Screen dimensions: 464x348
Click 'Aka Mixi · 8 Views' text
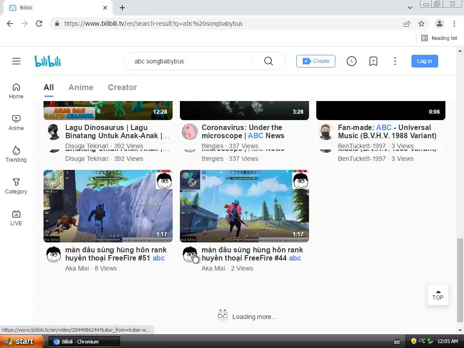click(91, 268)
